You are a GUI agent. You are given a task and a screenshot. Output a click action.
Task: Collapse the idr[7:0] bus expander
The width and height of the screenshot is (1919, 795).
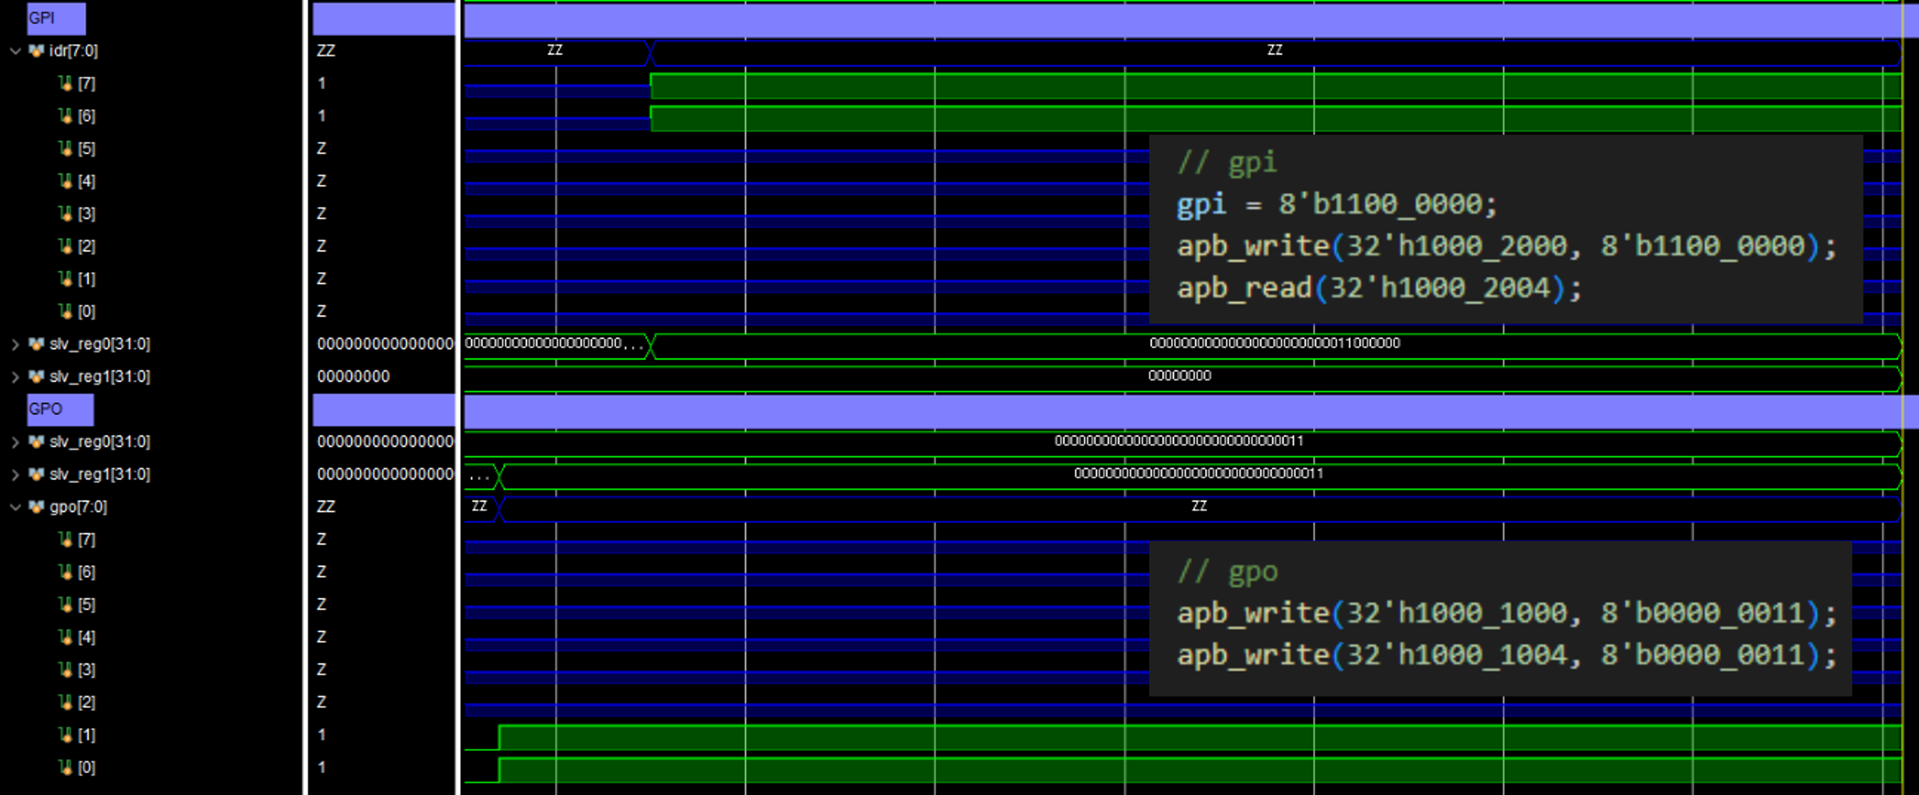pyautogui.click(x=15, y=51)
